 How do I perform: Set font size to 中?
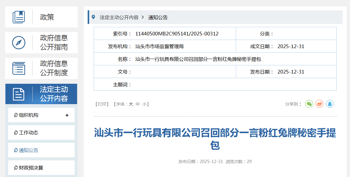(138, 104)
